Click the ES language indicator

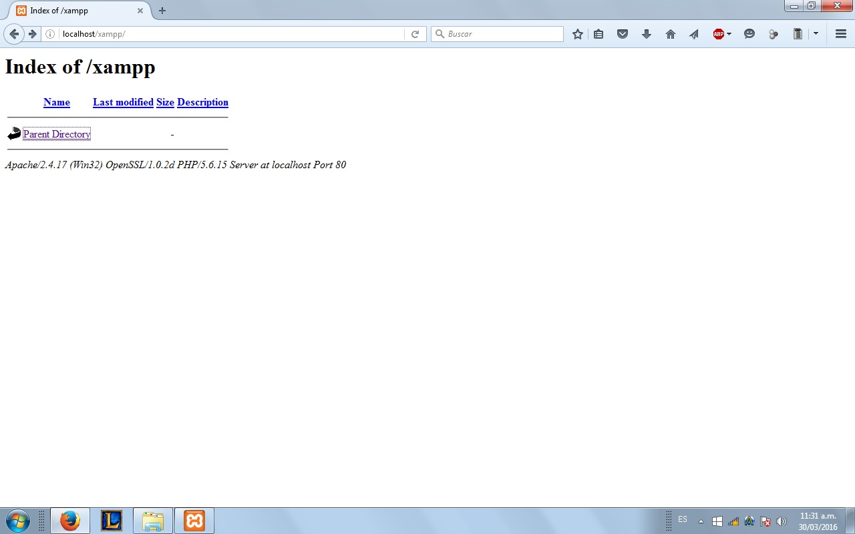point(683,519)
